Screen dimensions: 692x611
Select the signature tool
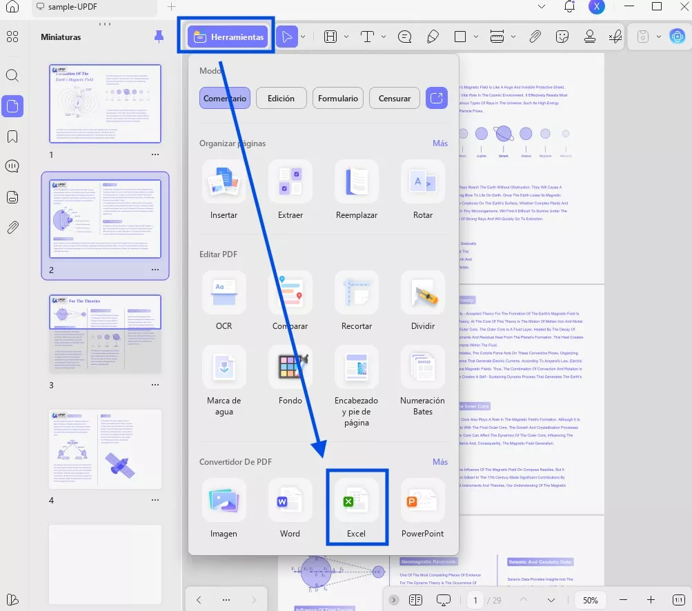(615, 37)
